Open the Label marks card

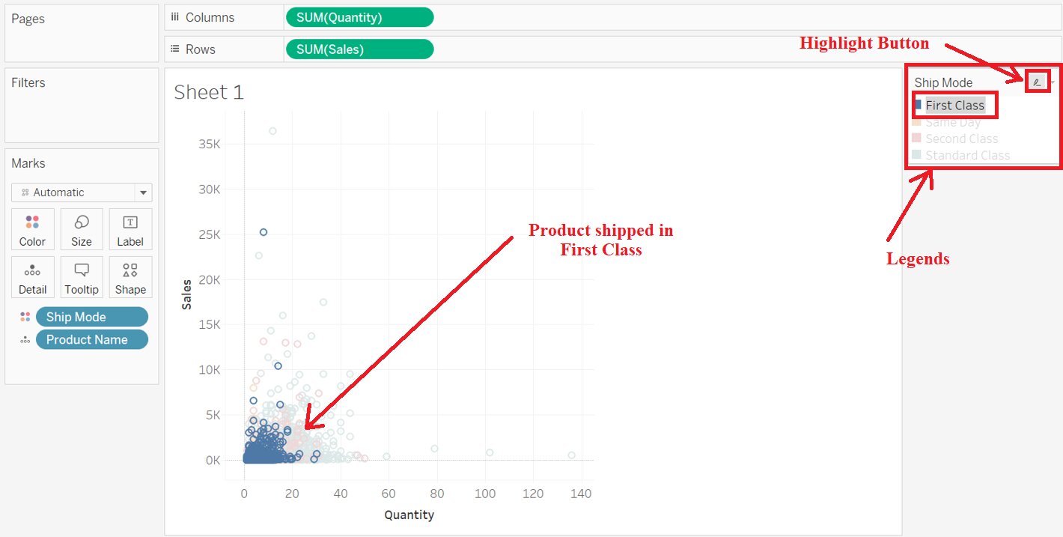(x=130, y=229)
